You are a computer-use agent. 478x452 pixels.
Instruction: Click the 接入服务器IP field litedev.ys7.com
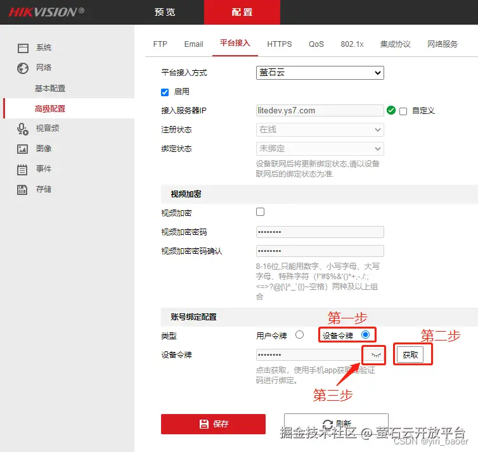[x=320, y=111]
